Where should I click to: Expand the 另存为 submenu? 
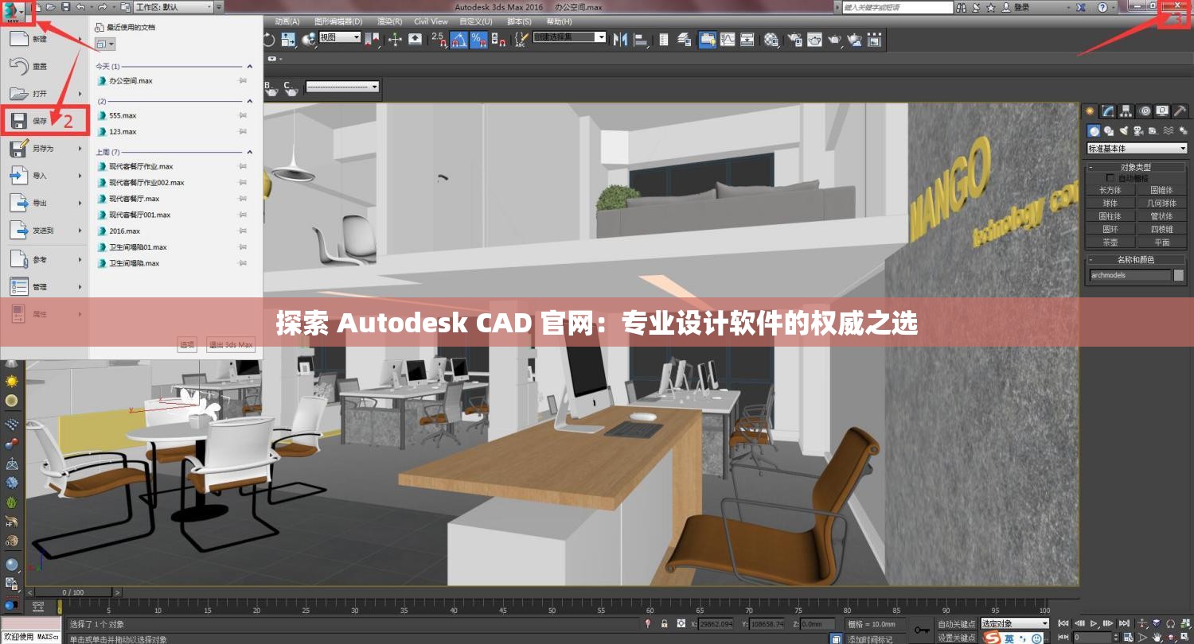click(x=80, y=149)
